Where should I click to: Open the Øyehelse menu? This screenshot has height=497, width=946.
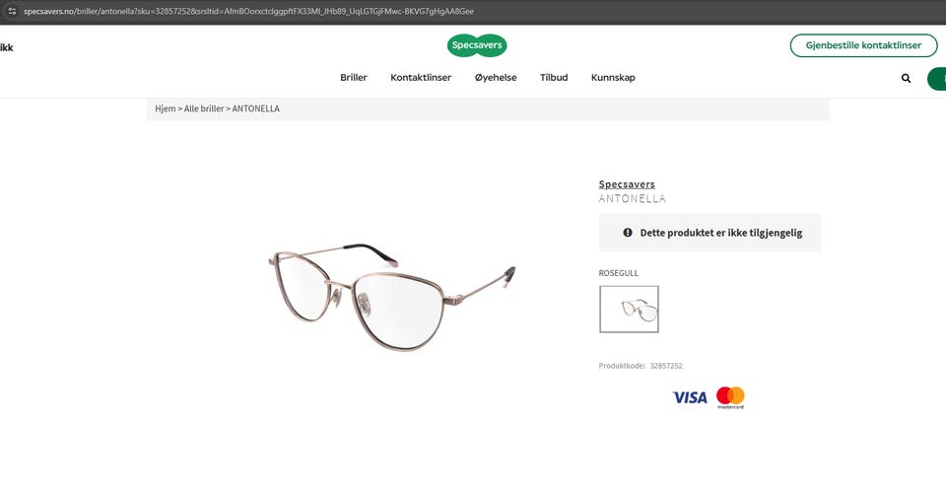point(496,77)
